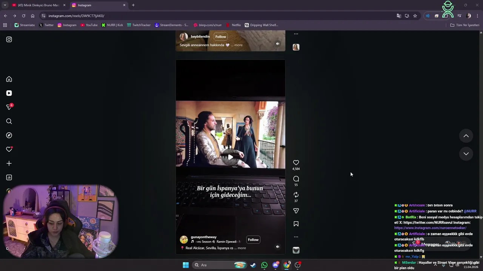The image size is (483, 271).
Task: Bookmark this page with star
Action: pos(415,16)
